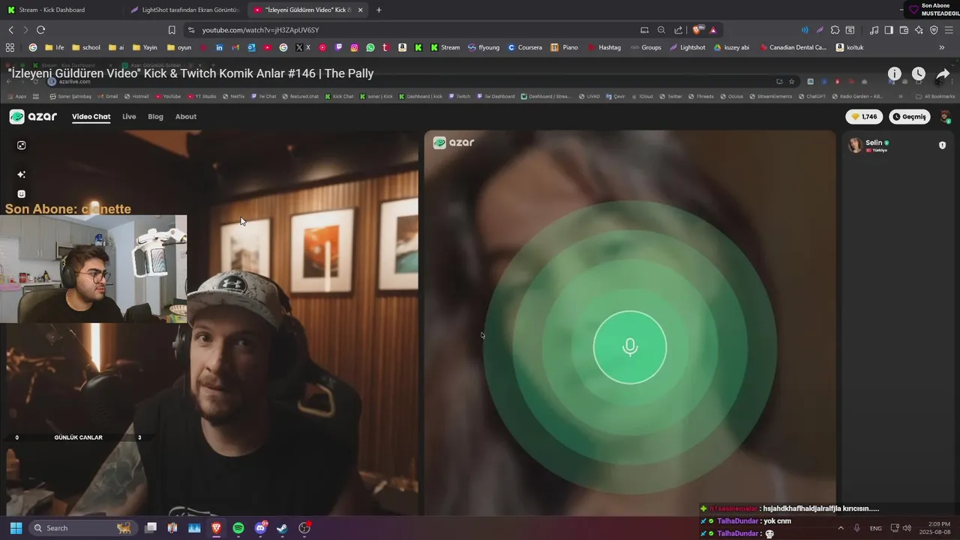Click the Windows taskbar Search box
Image resolution: width=960 pixels, height=540 pixels.
coord(82,528)
